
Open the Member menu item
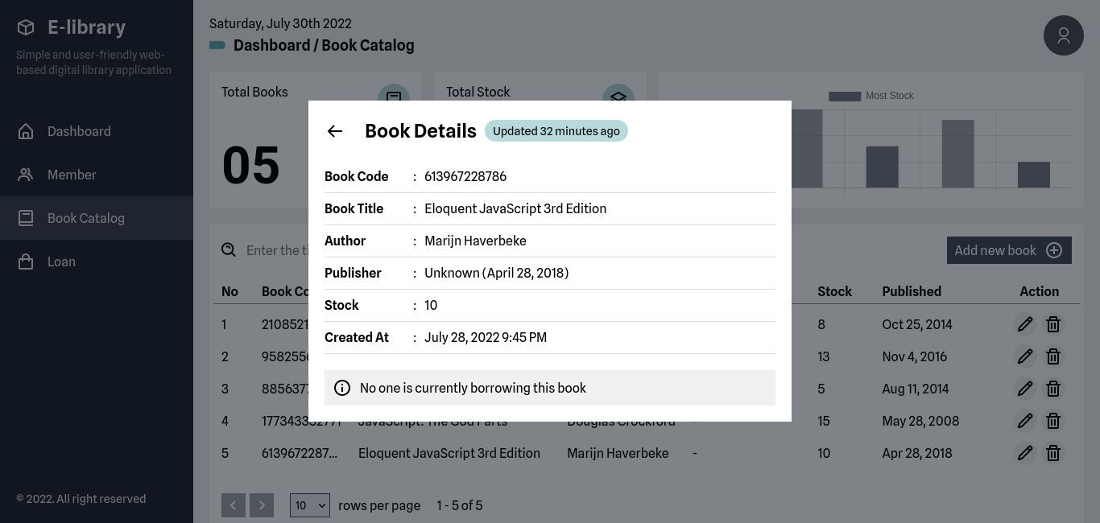(x=72, y=175)
